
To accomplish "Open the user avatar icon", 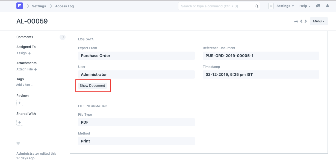I will pyautogui.click(x=271, y=6).
